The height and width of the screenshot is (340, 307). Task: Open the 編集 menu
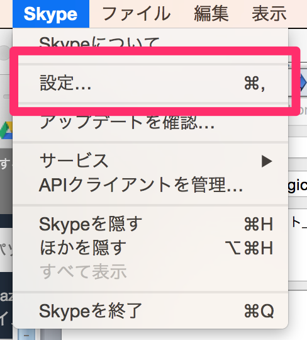pos(211,14)
